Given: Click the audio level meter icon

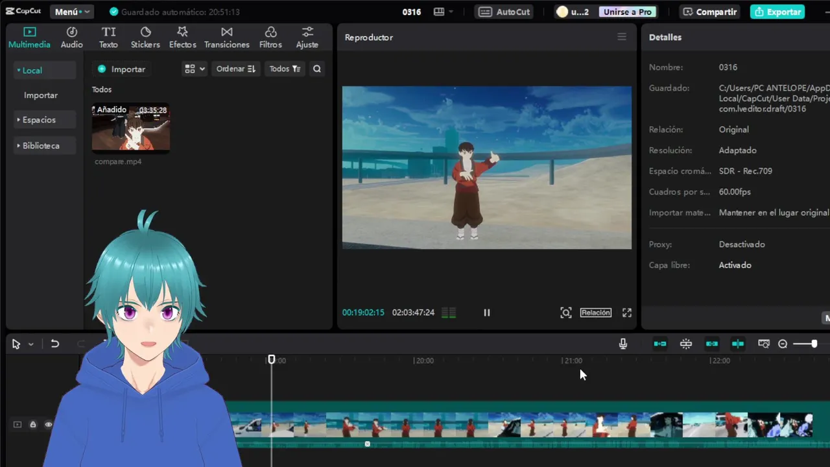Looking at the screenshot, I should [449, 313].
